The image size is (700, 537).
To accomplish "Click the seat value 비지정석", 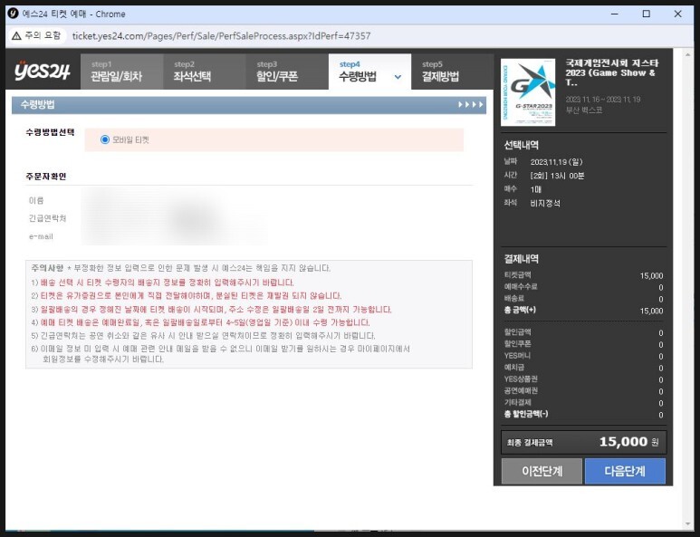I will click(545, 204).
